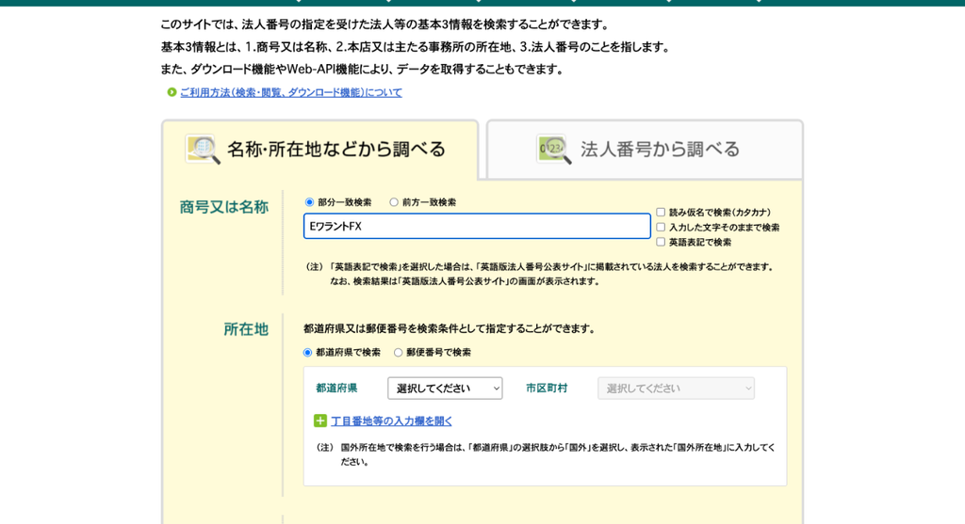Click the 所在地 section heading

pos(246,329)
